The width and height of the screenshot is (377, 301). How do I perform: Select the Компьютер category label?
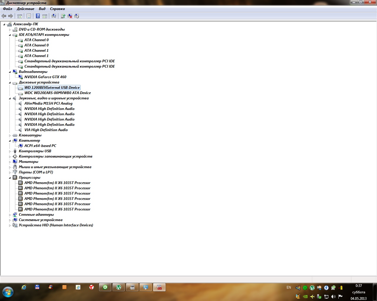click(29, 141)
